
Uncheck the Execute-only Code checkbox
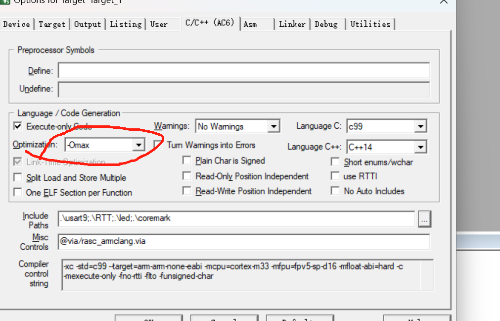[x=18, y=126]
